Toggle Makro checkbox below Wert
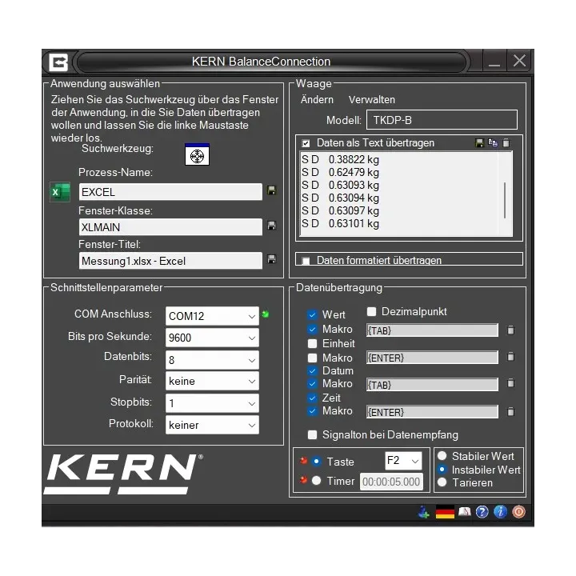 [x=312, y=329]
